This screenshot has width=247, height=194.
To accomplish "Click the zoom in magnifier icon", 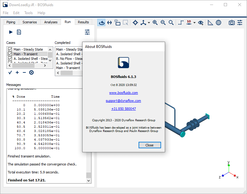I will (x=155, y=22).
